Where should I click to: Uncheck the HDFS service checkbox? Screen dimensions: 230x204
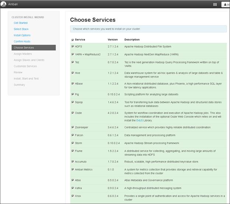point(73,46)
